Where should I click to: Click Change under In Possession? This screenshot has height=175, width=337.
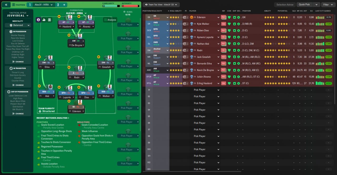[x=18, y=62]
